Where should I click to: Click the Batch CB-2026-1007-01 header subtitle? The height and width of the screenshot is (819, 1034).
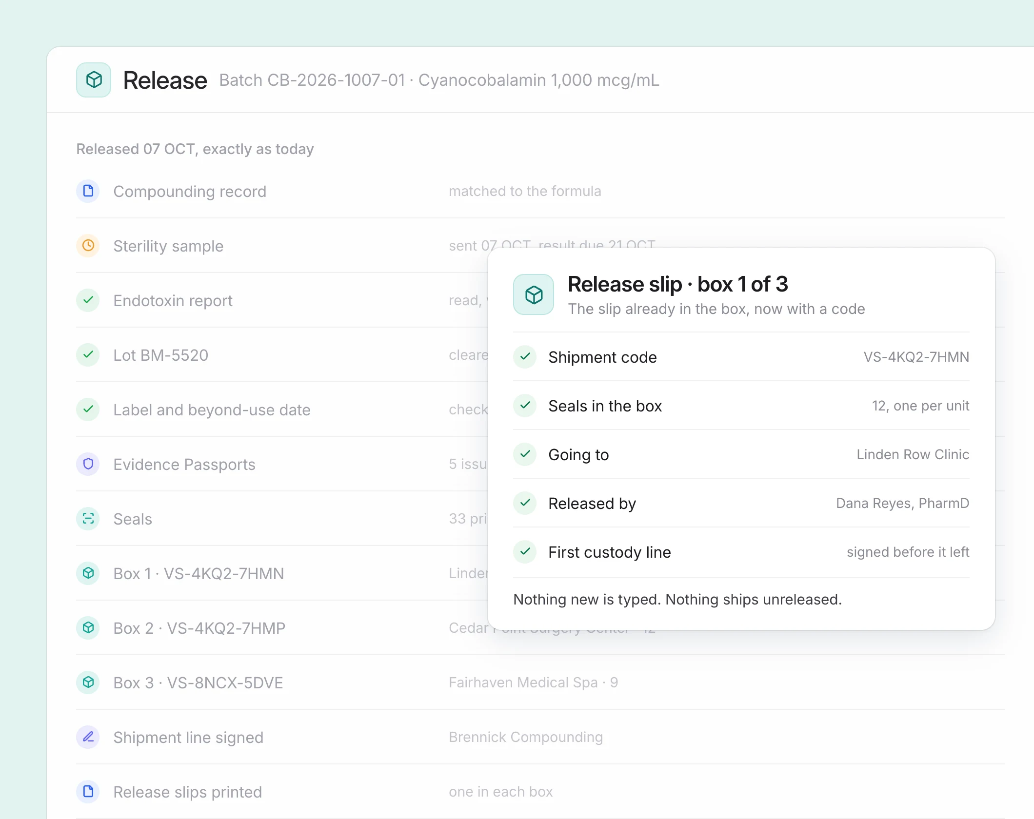click(x=439, y=80)
